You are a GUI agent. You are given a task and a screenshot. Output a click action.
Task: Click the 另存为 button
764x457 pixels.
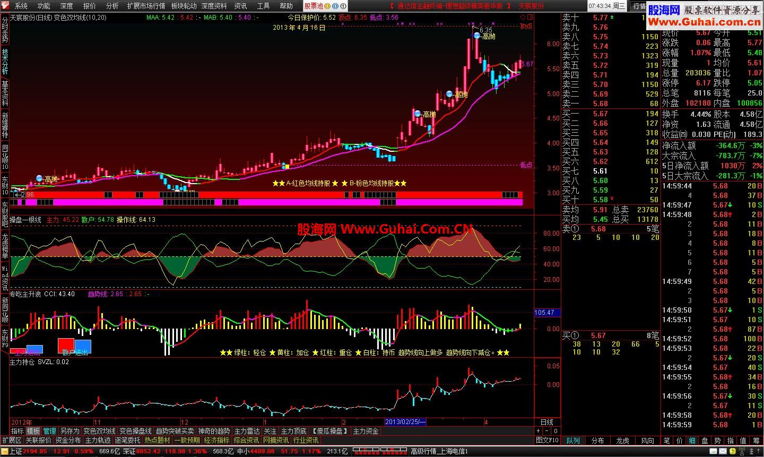[70, 431]
